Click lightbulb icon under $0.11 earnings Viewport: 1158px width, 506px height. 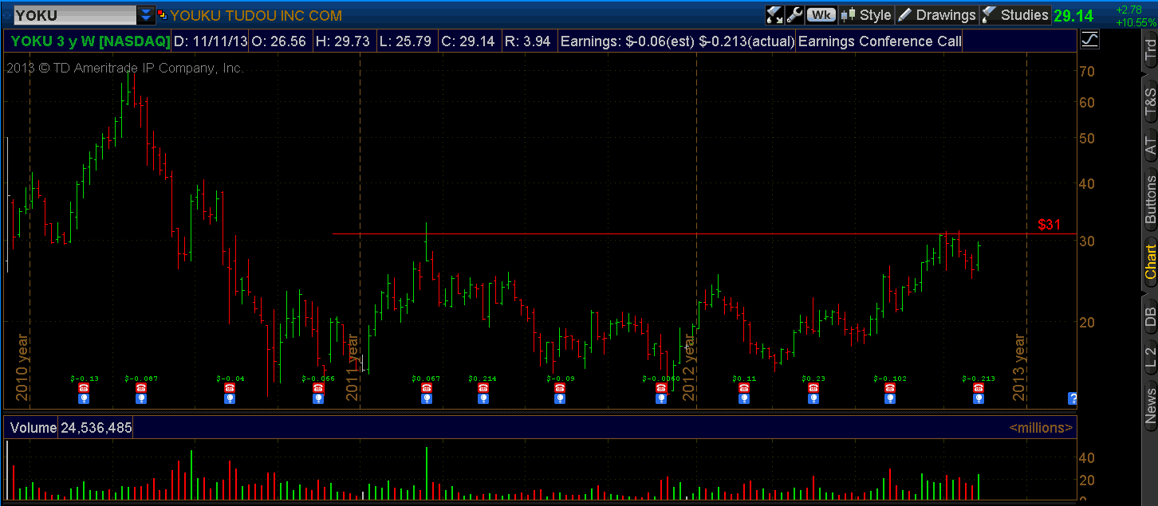(x=744, y=398)
